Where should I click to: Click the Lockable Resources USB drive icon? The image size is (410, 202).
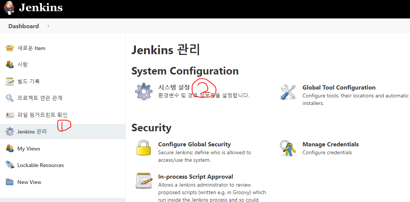pyautogui.click(x=10, y=165)
